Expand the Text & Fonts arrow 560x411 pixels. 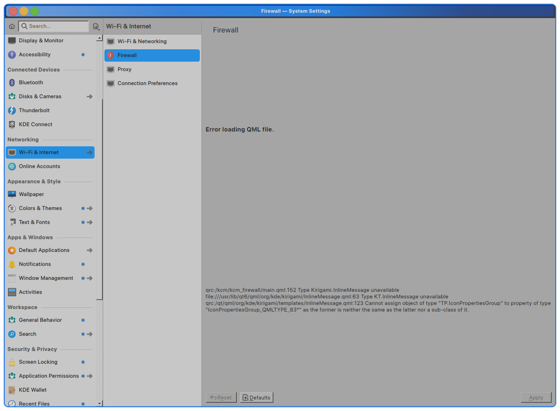point(90,222)
